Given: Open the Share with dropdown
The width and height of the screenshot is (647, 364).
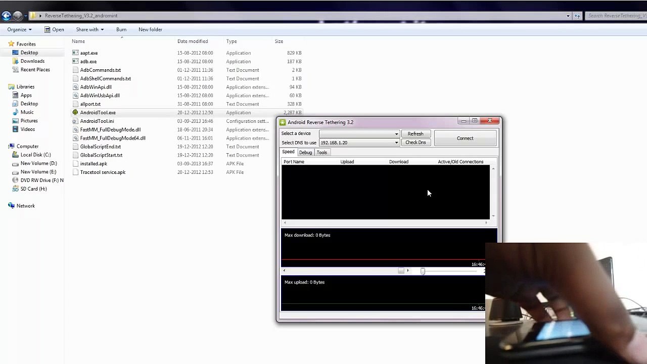Looking at the screenshot, I should coord(89,29).
